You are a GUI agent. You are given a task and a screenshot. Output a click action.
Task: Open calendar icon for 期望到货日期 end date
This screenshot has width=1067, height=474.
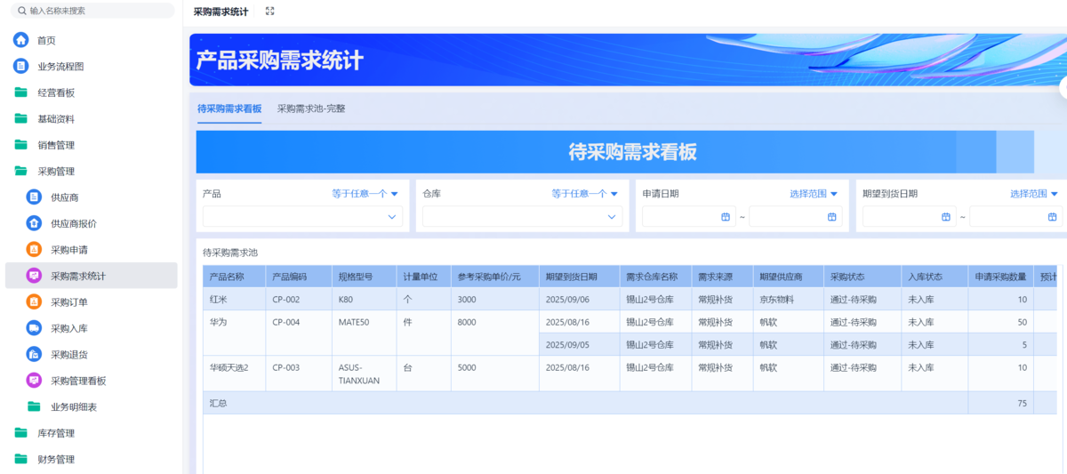1053,217
